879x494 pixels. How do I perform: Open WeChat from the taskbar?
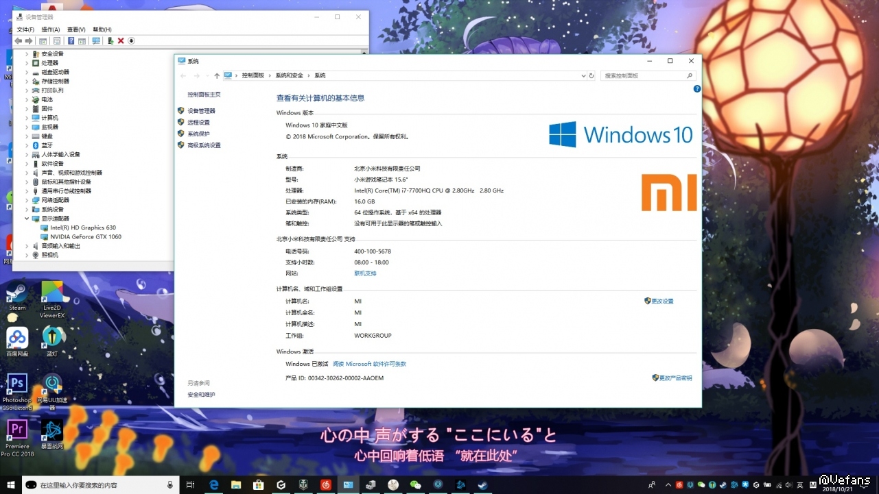(415, 484)
